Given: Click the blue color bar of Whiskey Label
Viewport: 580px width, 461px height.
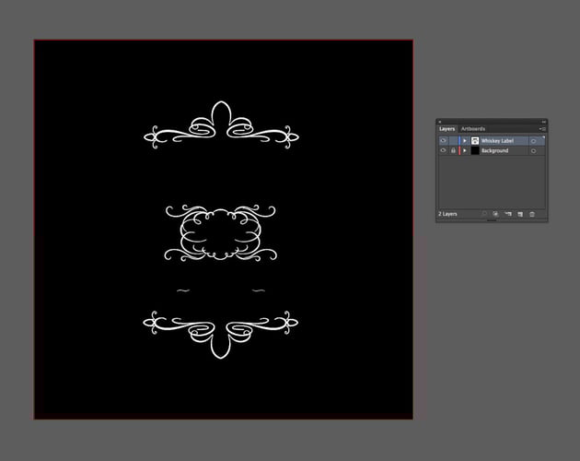Looking at the screenshot, I should click(x=459, y=141).
